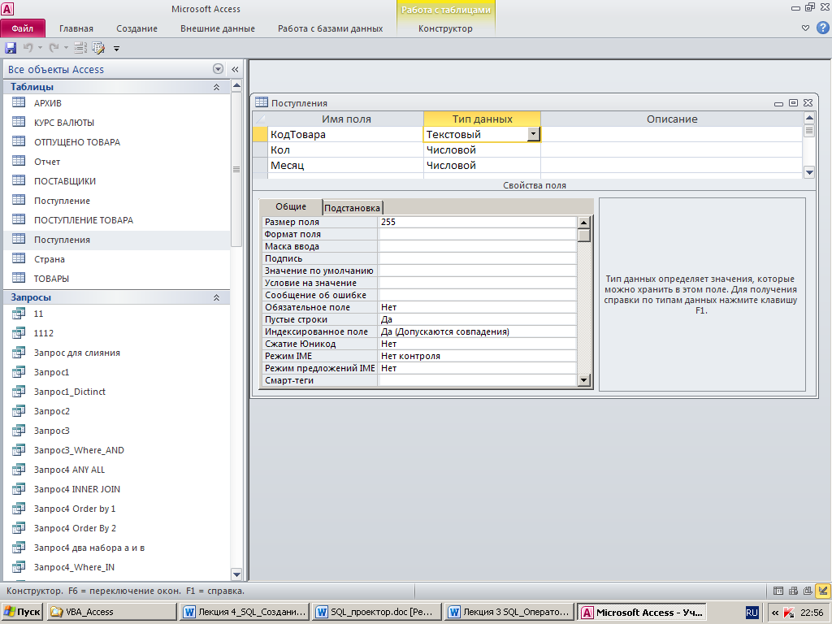Image resolution: width=832 pixels, height=624 pixels.
Task: Switch to the Главная ribbon tab
Action: (x=76, y=28)
